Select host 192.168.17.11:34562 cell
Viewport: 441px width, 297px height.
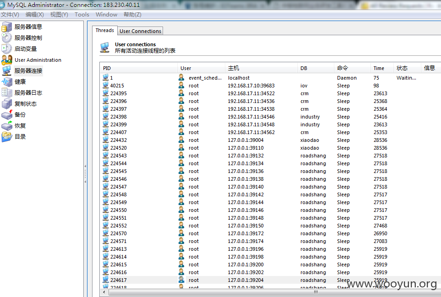point(251,132)
